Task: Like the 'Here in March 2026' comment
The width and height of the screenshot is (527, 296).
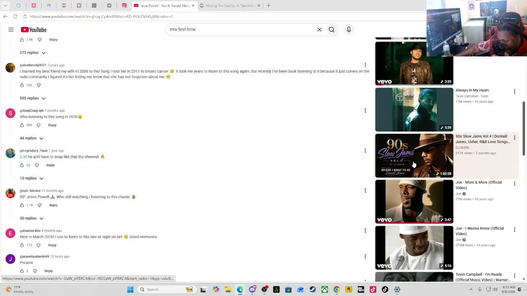Action: 22,245
